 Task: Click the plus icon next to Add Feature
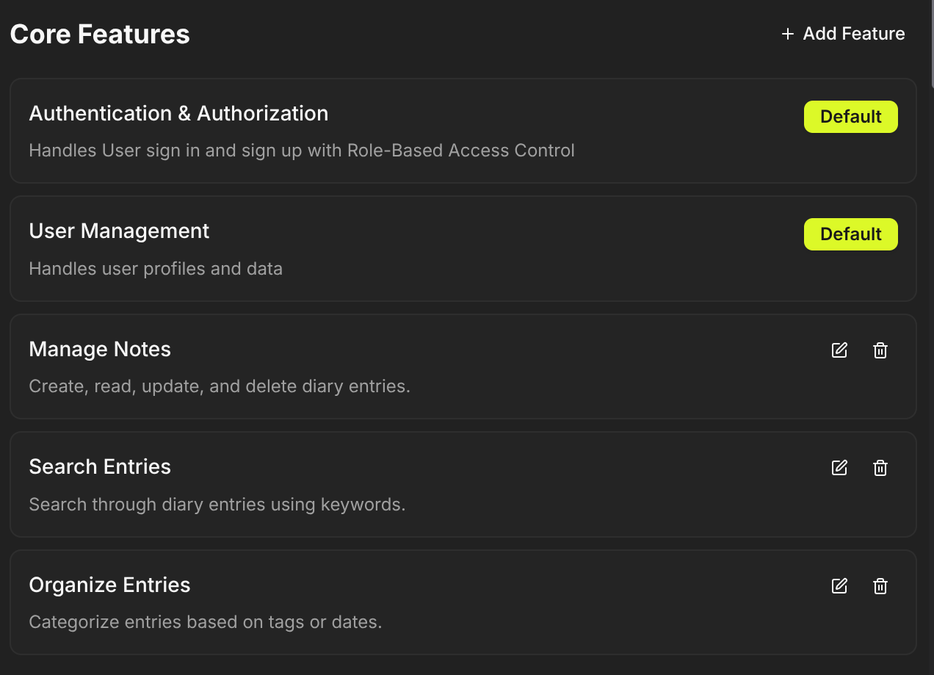coord(787,34)
